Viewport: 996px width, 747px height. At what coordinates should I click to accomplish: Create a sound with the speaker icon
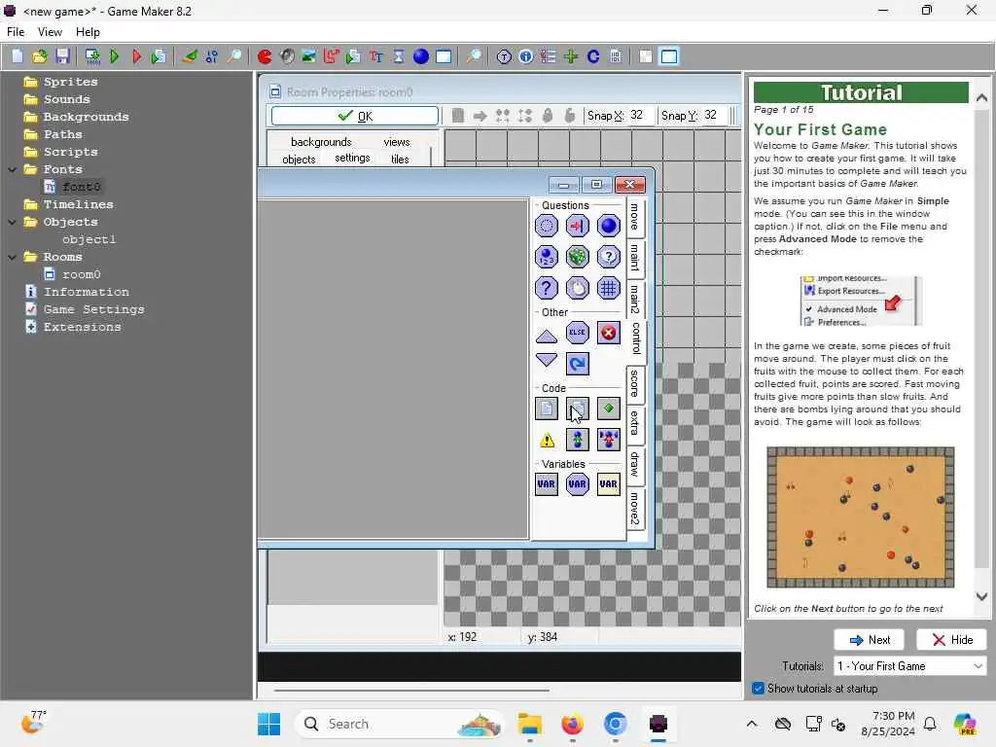coord(287,56)
